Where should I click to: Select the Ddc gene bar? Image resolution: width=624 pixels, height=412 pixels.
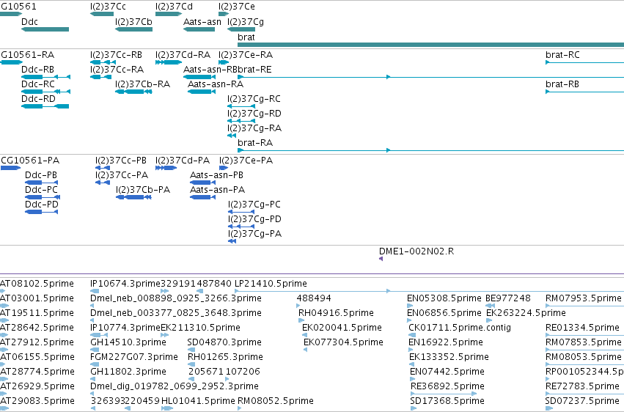pos(45,29)
